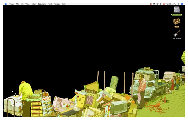This screenshot has width=188, height=120.
Task: Open the Bookmarks menu
Action: click(42, 4)
